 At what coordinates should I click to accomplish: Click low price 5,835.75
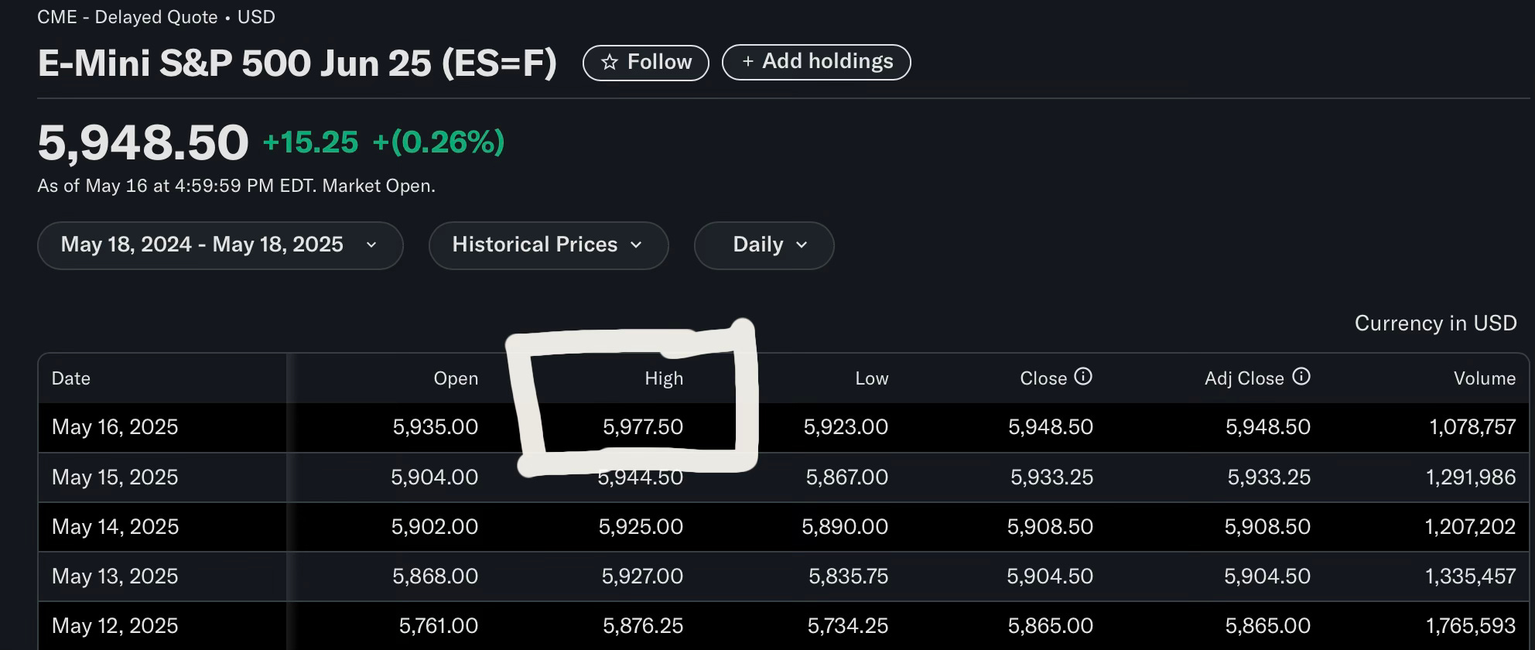point(848,576)
